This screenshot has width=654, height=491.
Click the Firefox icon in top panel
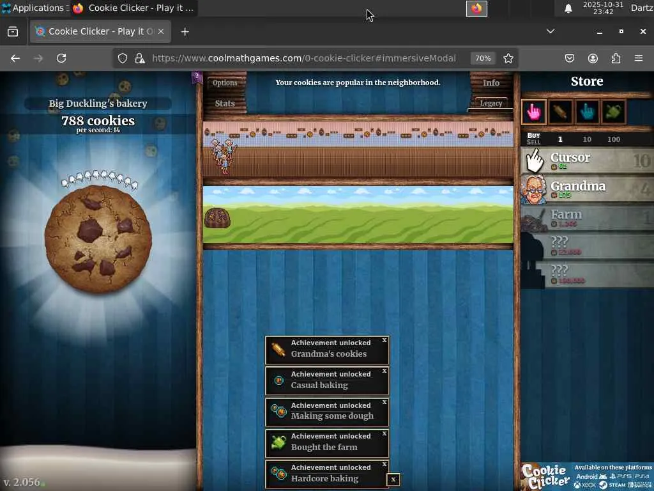pos(476,8)
